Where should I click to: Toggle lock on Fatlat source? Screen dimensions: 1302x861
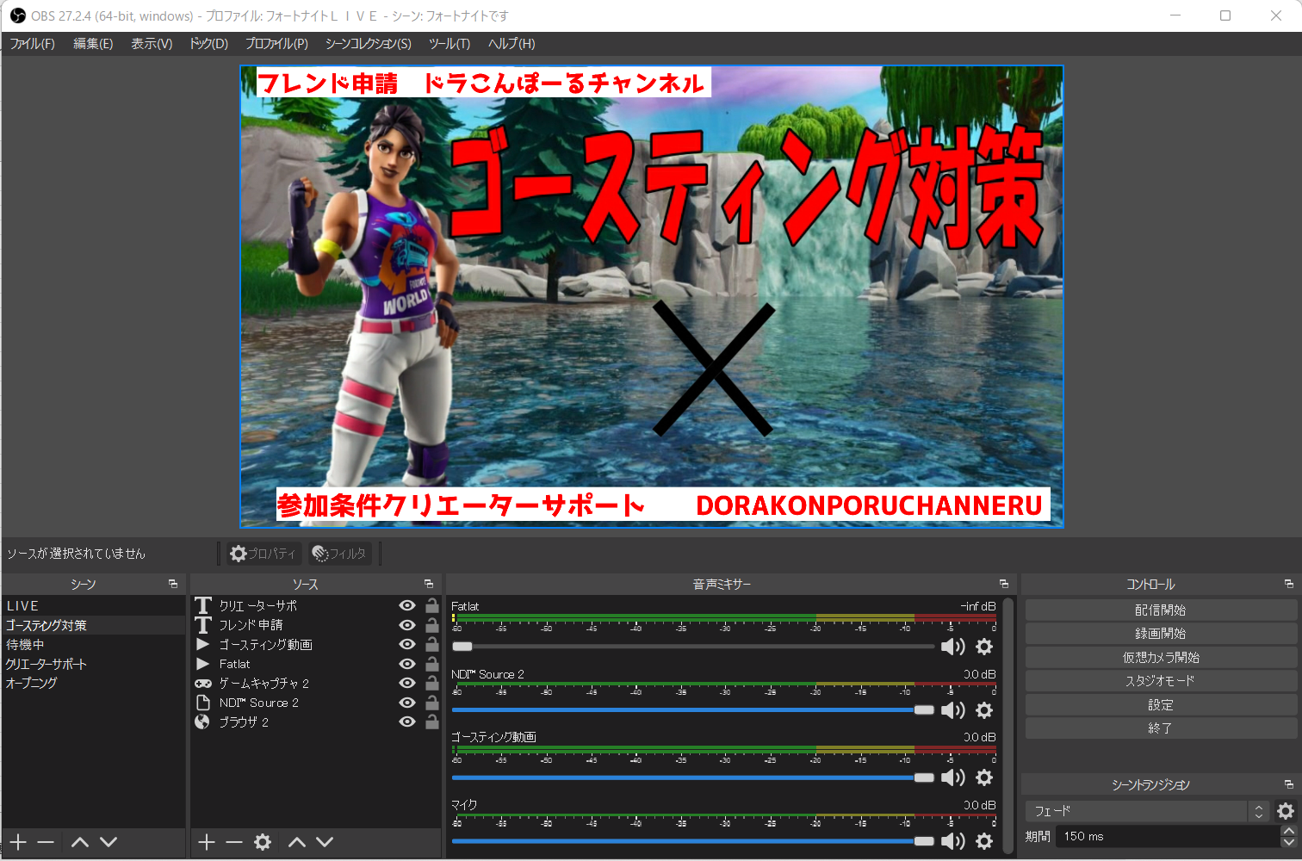coord(432,664)
